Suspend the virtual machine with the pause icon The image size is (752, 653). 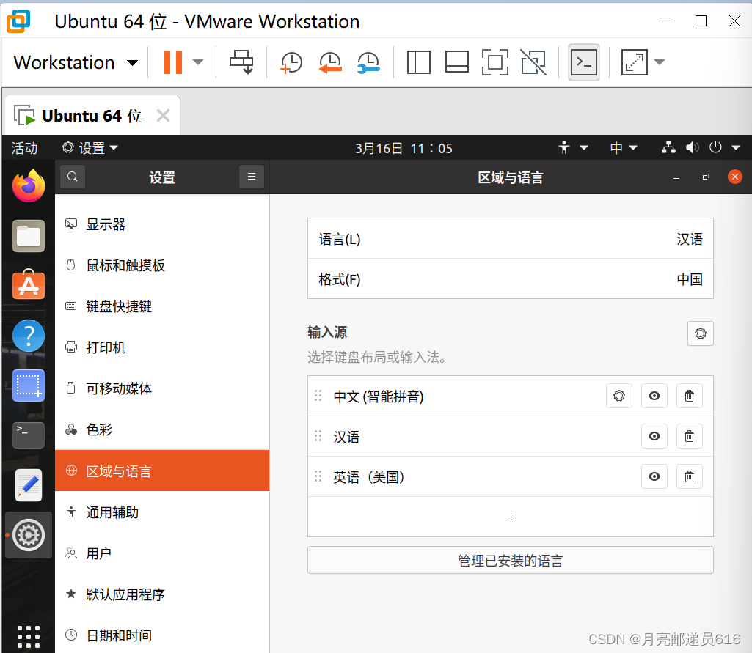click(173, 62)
